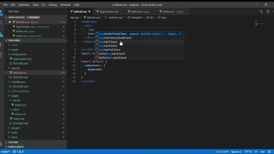Select index.vue pages/jokes in Open Editors
The height and width of the screenshot is (154, 274).
click(36, 36)
